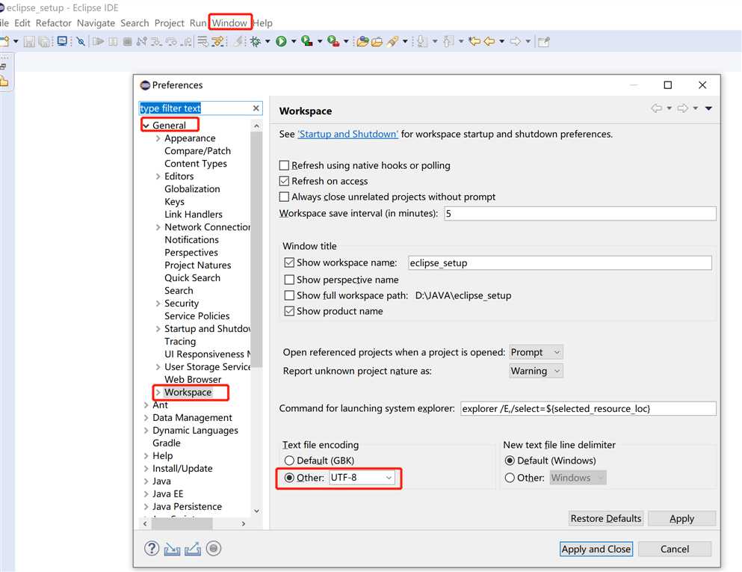The image size is (742, 572).
Task: Select Other line delimiter radio button
Action: (x=510, y=478)
